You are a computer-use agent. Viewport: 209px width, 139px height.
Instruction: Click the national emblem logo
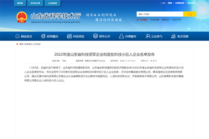22,17
